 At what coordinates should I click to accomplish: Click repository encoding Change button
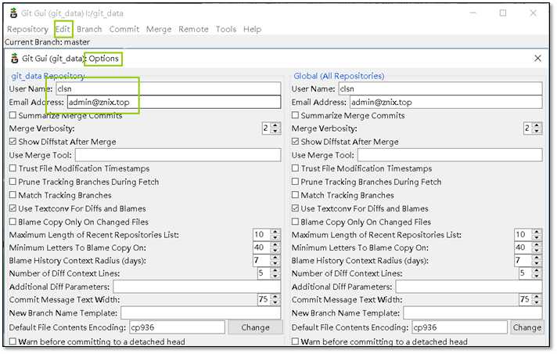255,327
